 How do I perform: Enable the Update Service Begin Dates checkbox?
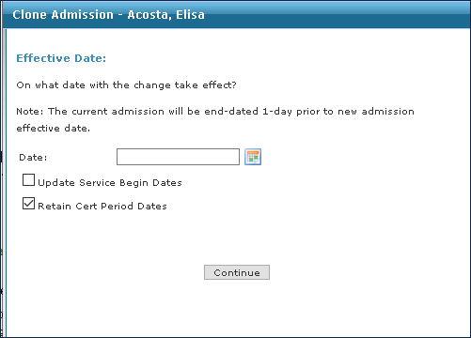coord(28,180)
